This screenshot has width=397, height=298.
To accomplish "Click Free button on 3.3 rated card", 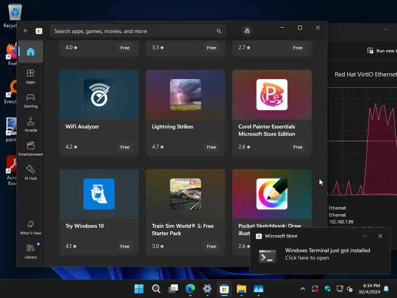I will click(211, 48).
